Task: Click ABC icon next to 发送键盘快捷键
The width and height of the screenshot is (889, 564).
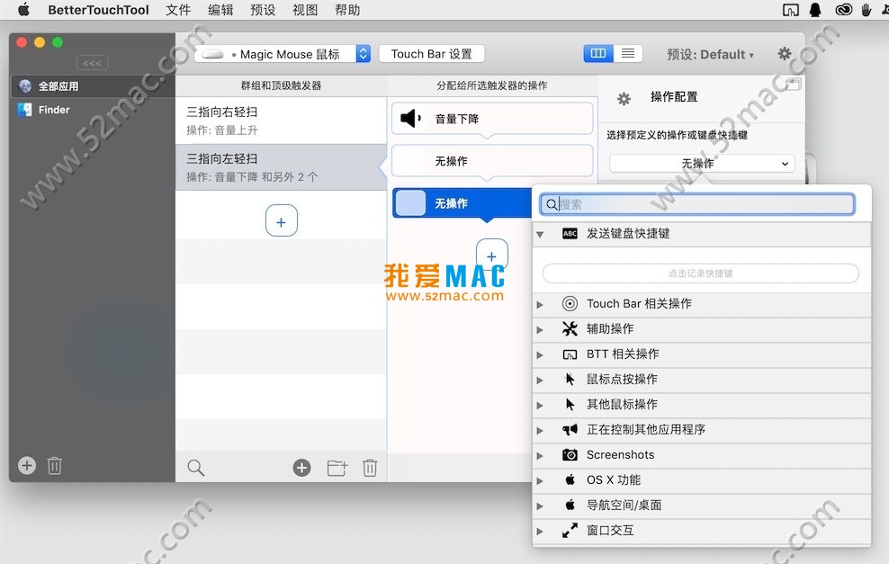Action: click(570, 234)
